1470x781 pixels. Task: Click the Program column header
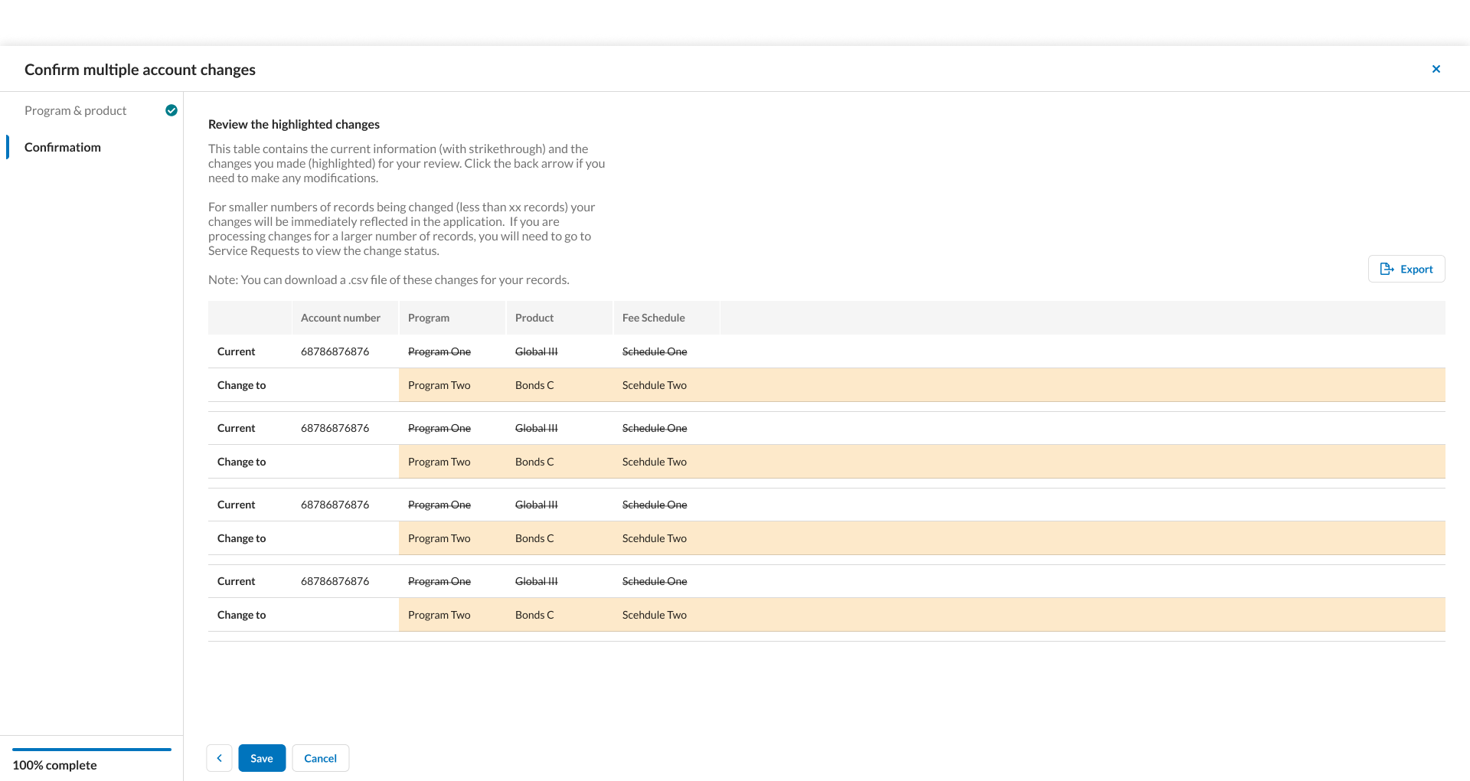pos(429,318)
